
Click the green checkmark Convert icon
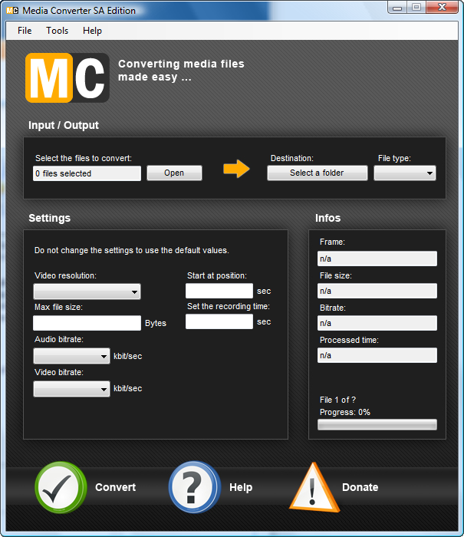61,487
